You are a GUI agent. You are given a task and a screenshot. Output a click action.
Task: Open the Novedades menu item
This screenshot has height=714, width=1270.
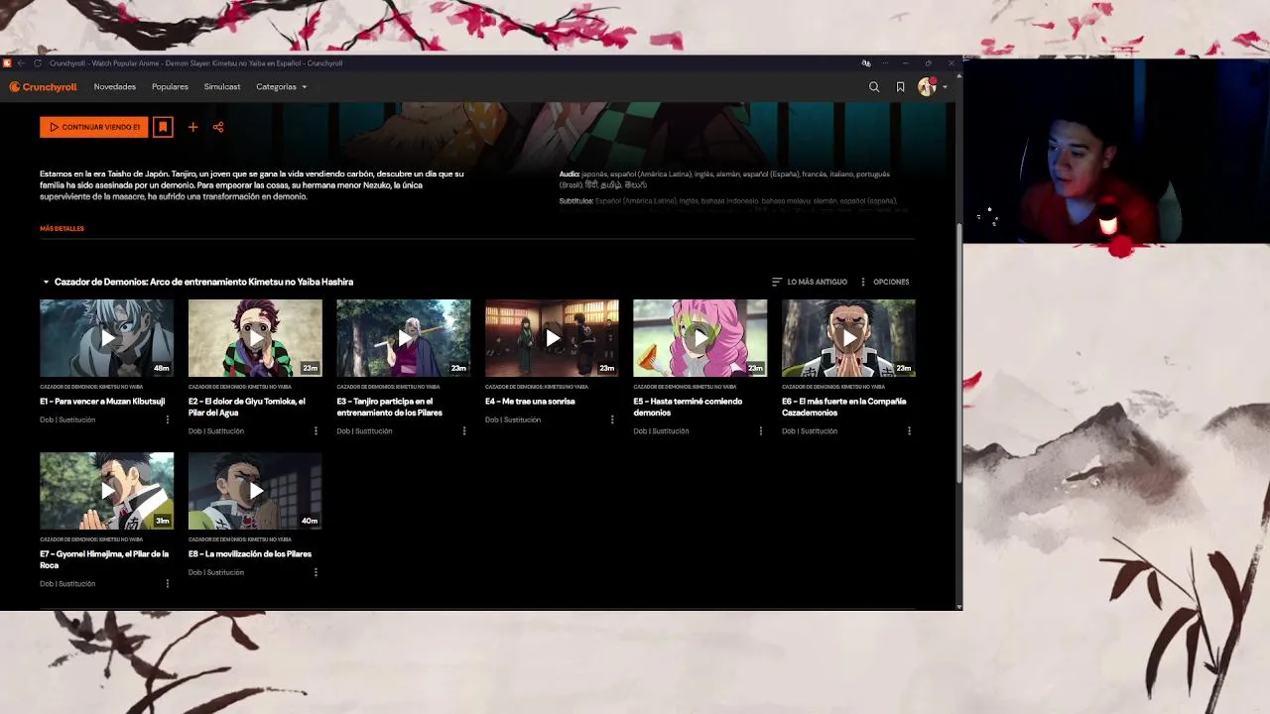pos(115,87)
